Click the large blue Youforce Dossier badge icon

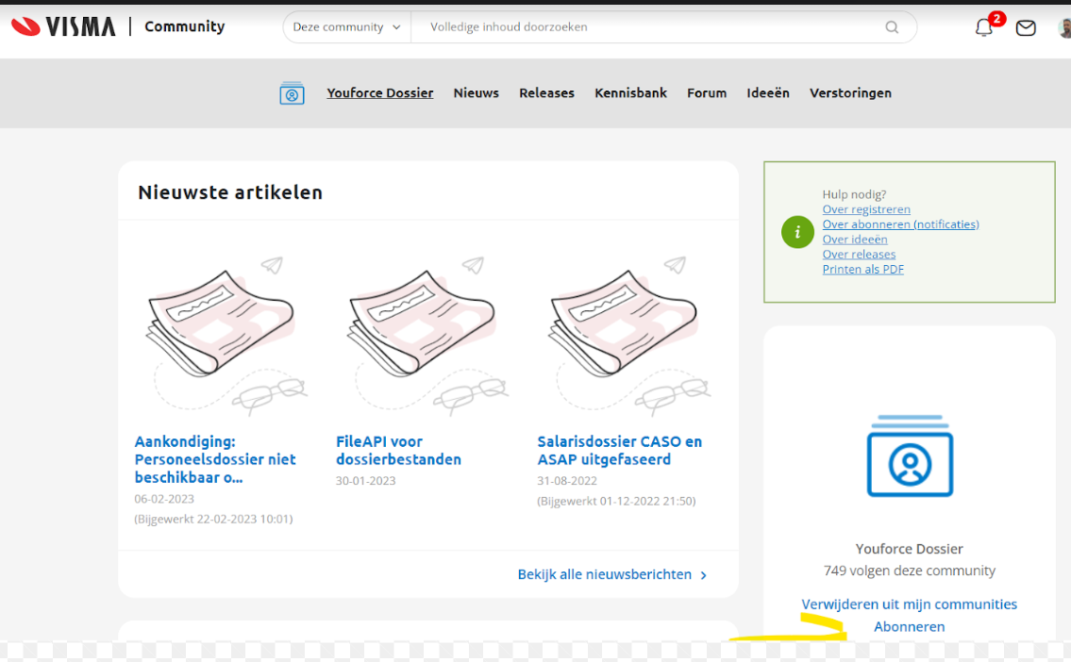pos(909,456)
